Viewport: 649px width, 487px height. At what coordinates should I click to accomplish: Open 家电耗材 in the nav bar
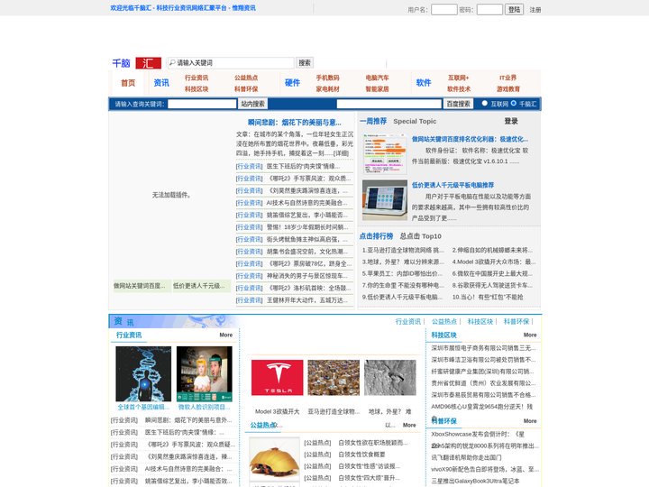[328, 89]
